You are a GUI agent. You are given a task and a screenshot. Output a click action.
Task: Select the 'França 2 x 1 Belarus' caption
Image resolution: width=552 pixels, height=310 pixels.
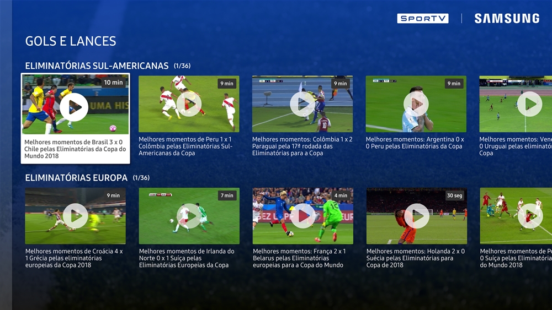(299, 258)
